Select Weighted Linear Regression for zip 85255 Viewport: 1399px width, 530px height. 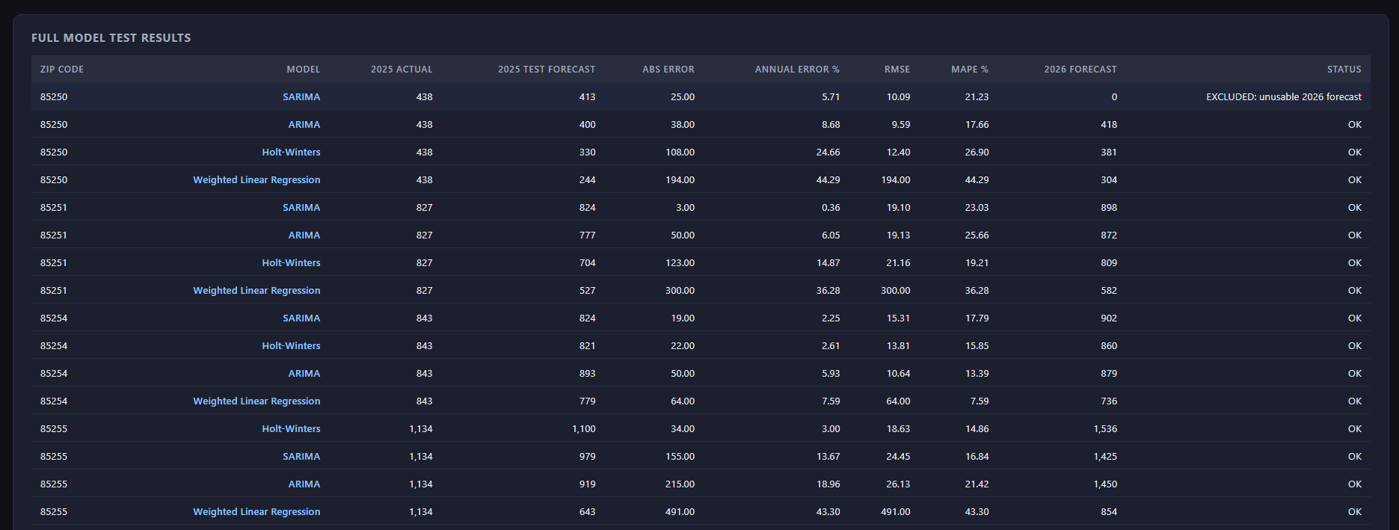point(256,512)
